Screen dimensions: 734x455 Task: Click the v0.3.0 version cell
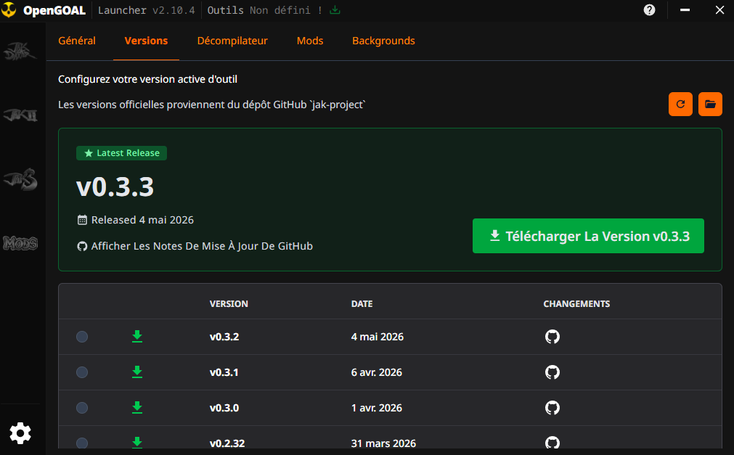(x=224, y=408)
